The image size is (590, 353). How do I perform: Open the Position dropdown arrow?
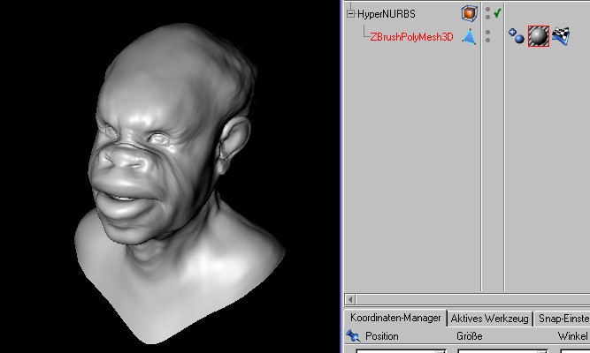click(x=439, y=350)
